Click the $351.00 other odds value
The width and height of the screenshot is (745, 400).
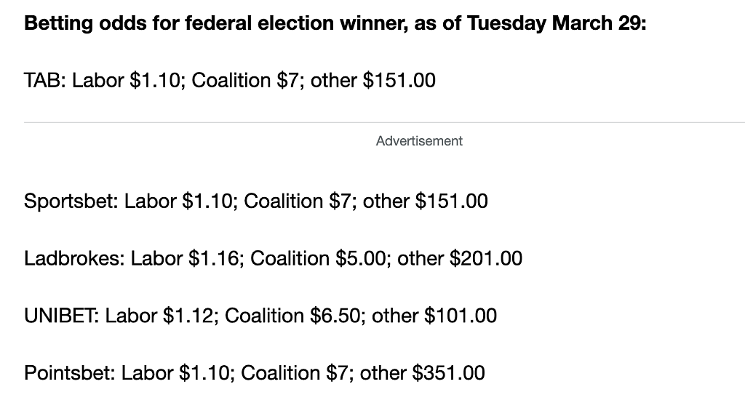tap(448, 373)
